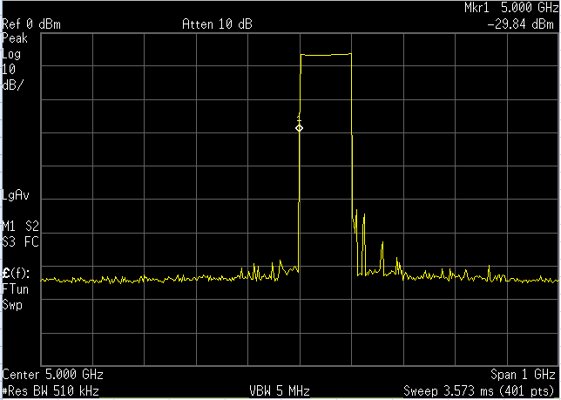
Task: Select the 'Ref 0 dBm' reference level
Action: tap(31, 24)
